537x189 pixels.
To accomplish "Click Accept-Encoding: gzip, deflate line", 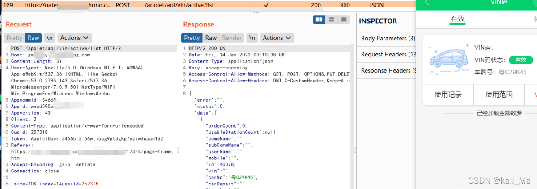I will 53,165.
